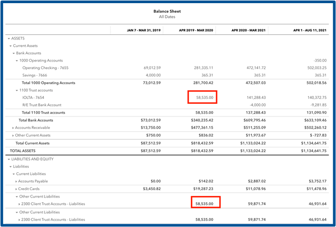Image resolution: width=336 pixels, height=227 pixels.
Task: Click Operating Checking value 502,003.25
Action: pos(317,68)
